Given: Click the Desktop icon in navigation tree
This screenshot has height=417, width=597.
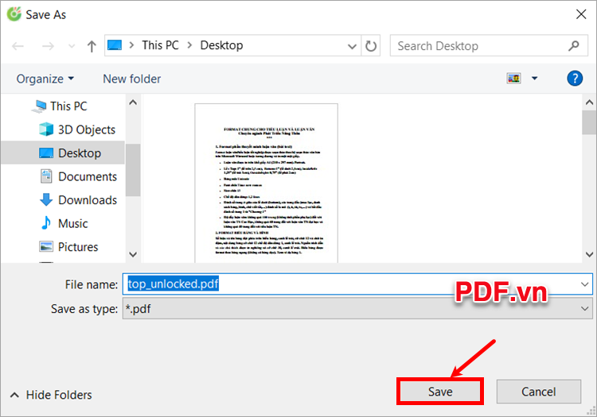Looking at the screenshot, I should (46, 153).
